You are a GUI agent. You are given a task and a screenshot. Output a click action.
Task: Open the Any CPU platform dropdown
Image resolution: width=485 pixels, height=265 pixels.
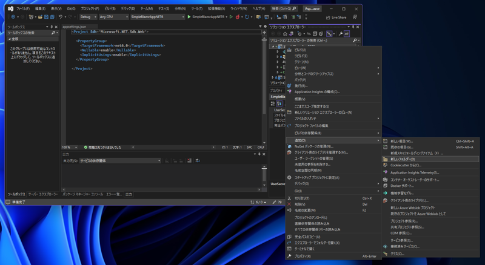(113, 17)
